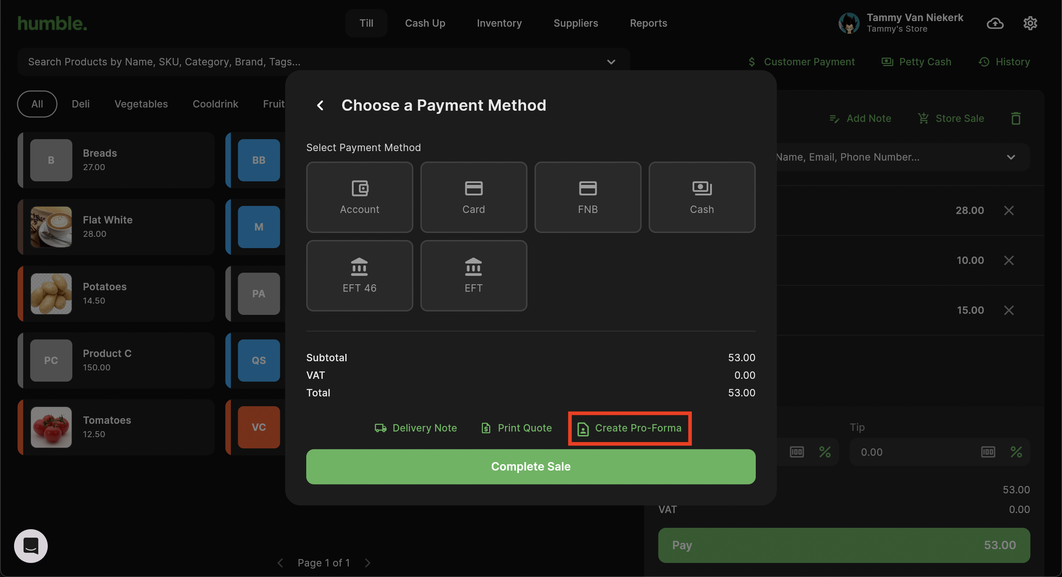Filter by Cooldrink category
The image size is (1062, 577).
point(215,104)
